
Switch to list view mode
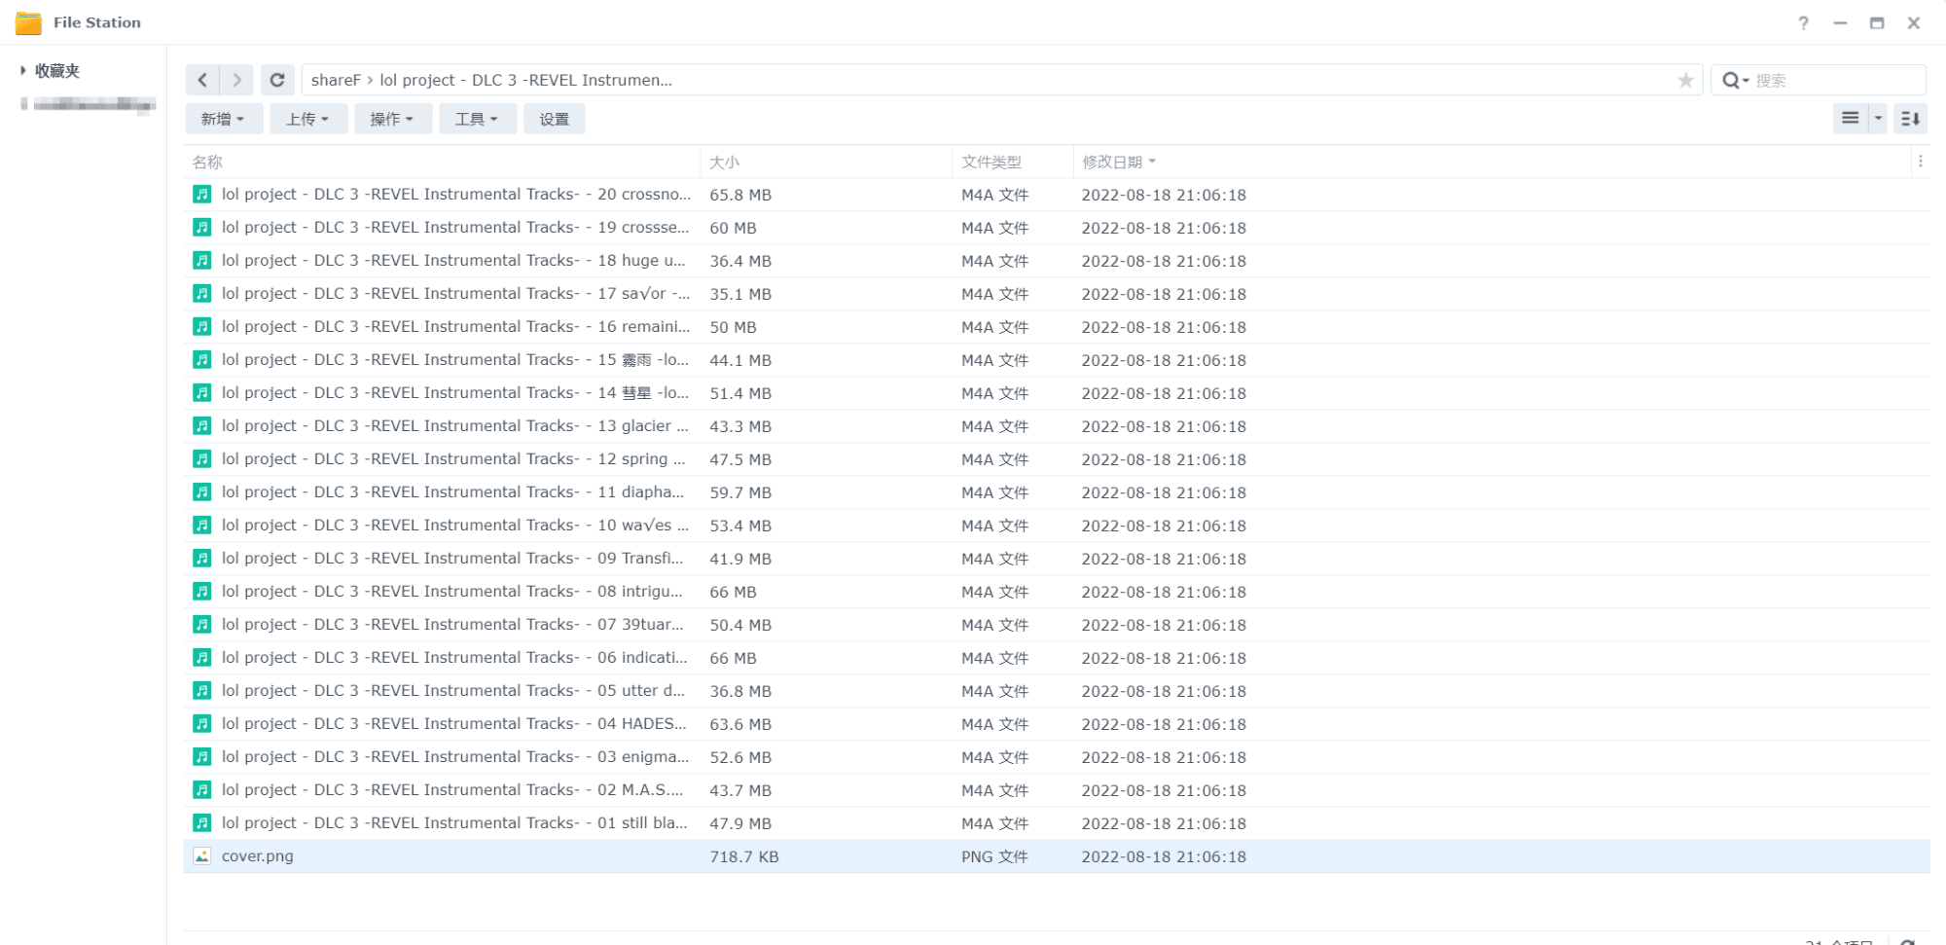click(1851, 119)
